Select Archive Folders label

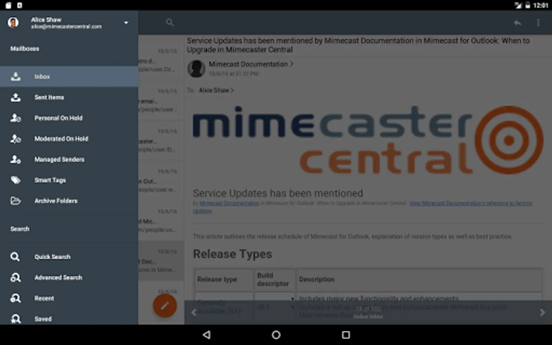[56, 201]
